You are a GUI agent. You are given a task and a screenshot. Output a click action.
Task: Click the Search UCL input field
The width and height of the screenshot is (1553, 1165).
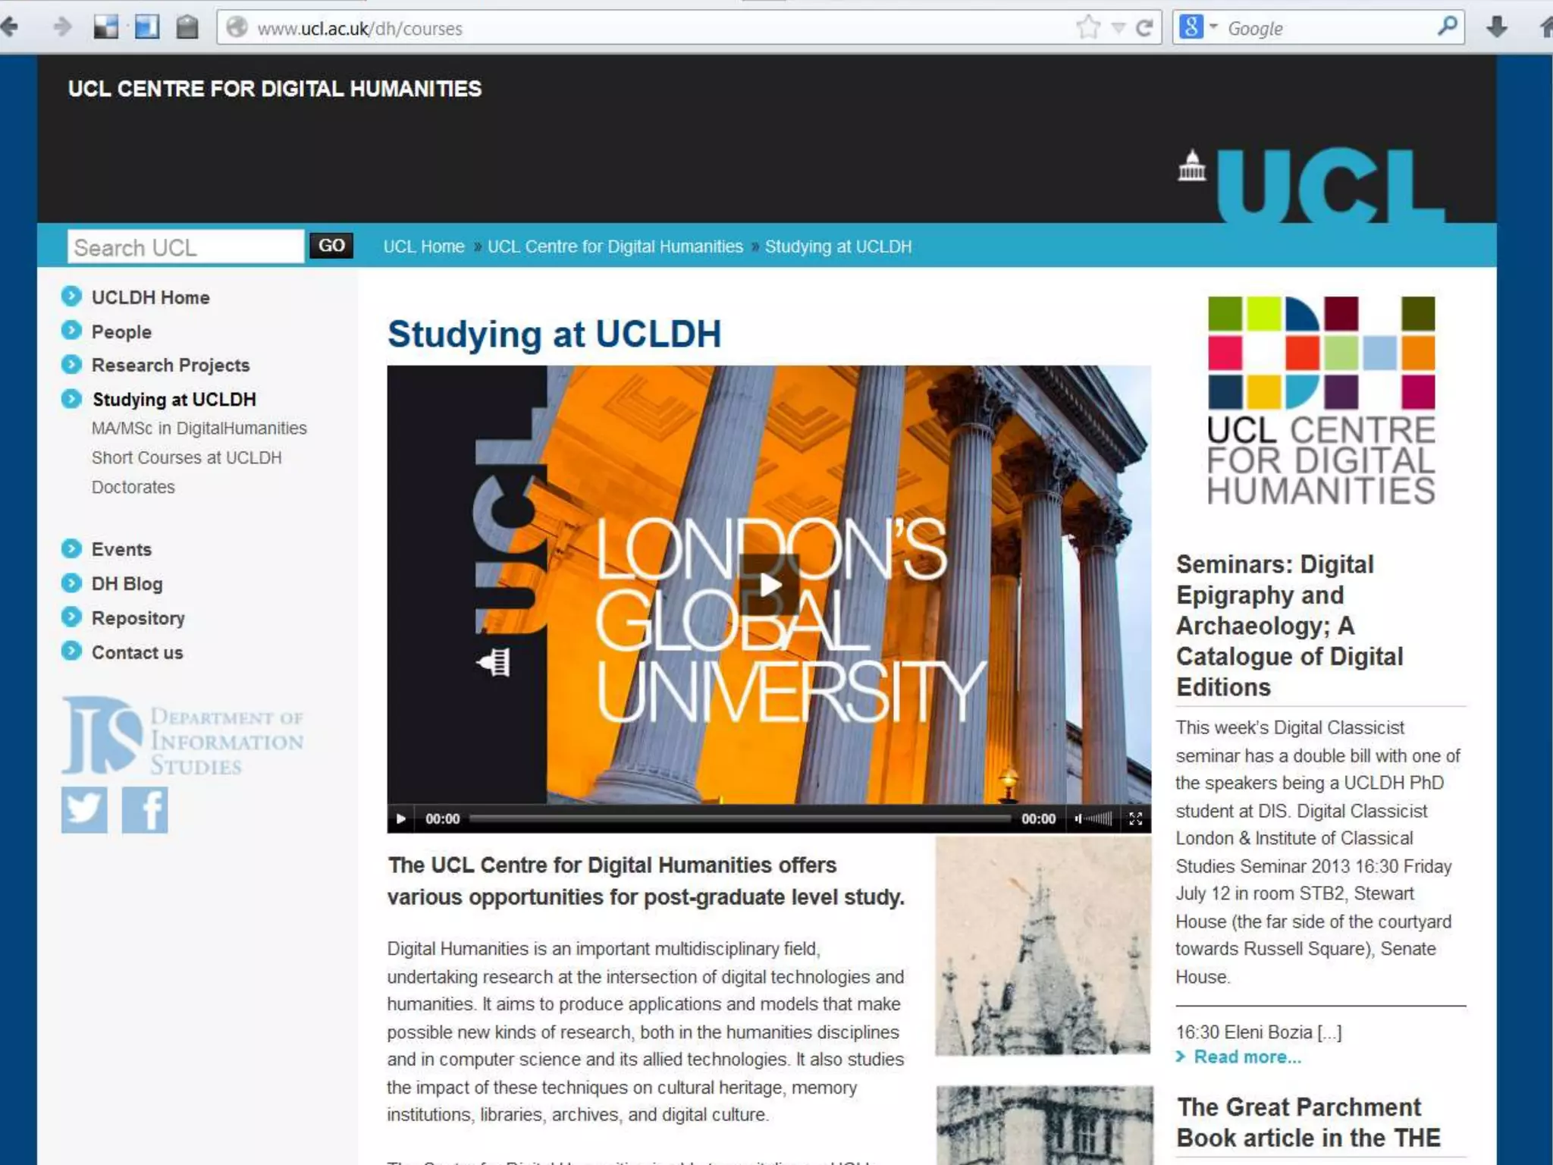(x=185, y=247)
